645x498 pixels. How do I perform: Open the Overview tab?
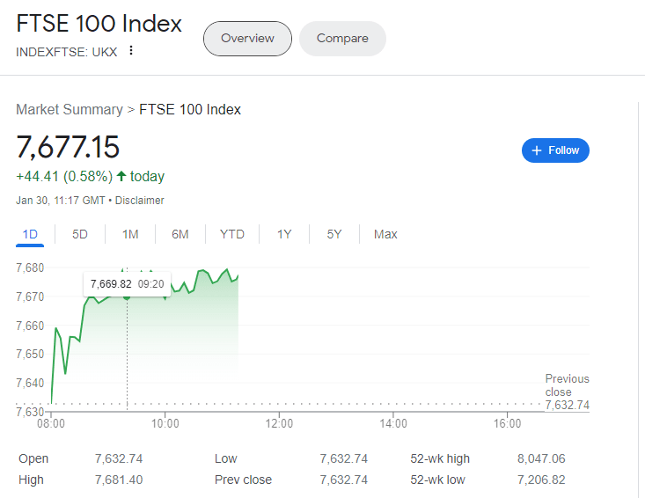[x=247, y=39]
